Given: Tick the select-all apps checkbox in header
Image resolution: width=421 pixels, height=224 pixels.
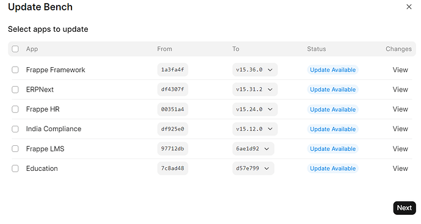Looking at the screenshot, I should point(15,49).
